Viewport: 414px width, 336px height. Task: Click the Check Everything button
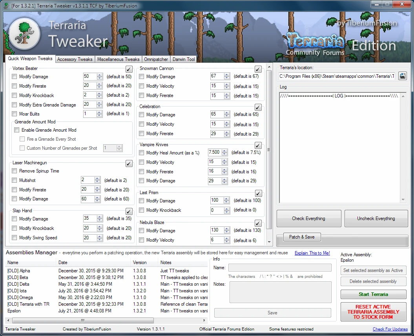(308, 218)
